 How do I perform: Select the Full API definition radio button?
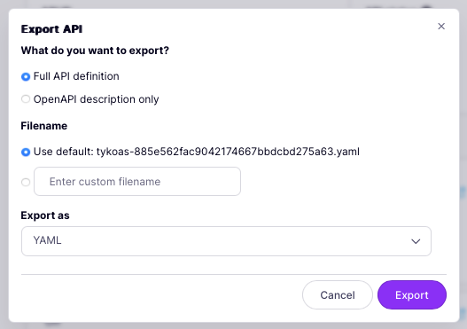click(26, 76)
